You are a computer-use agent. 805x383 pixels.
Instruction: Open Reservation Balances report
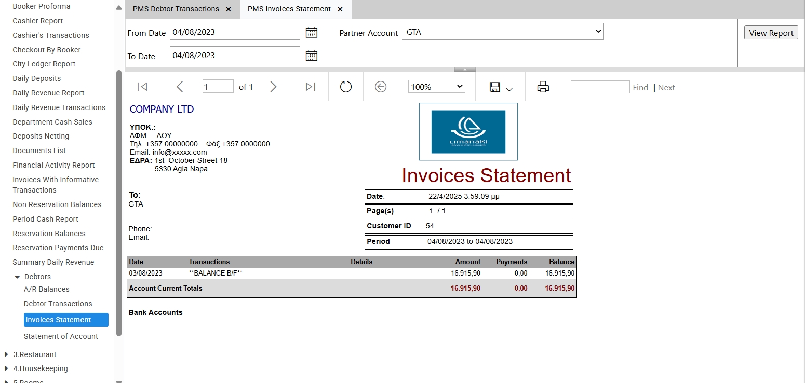click(x=49, y=234)
